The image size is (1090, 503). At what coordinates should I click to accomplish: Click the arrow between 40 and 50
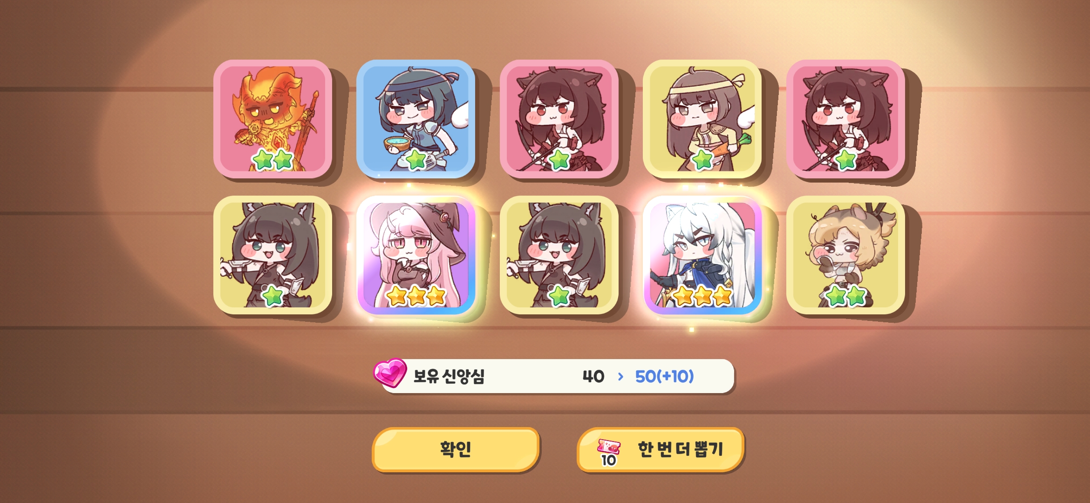620,376
